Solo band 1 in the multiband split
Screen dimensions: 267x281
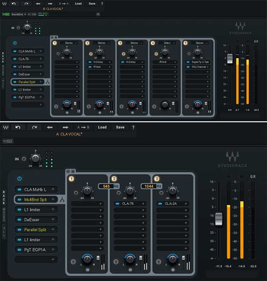(x=73, y=262)
